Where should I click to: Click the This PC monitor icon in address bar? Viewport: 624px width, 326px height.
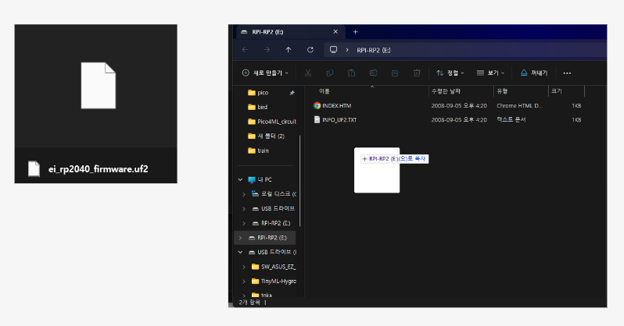pos(333,50)
